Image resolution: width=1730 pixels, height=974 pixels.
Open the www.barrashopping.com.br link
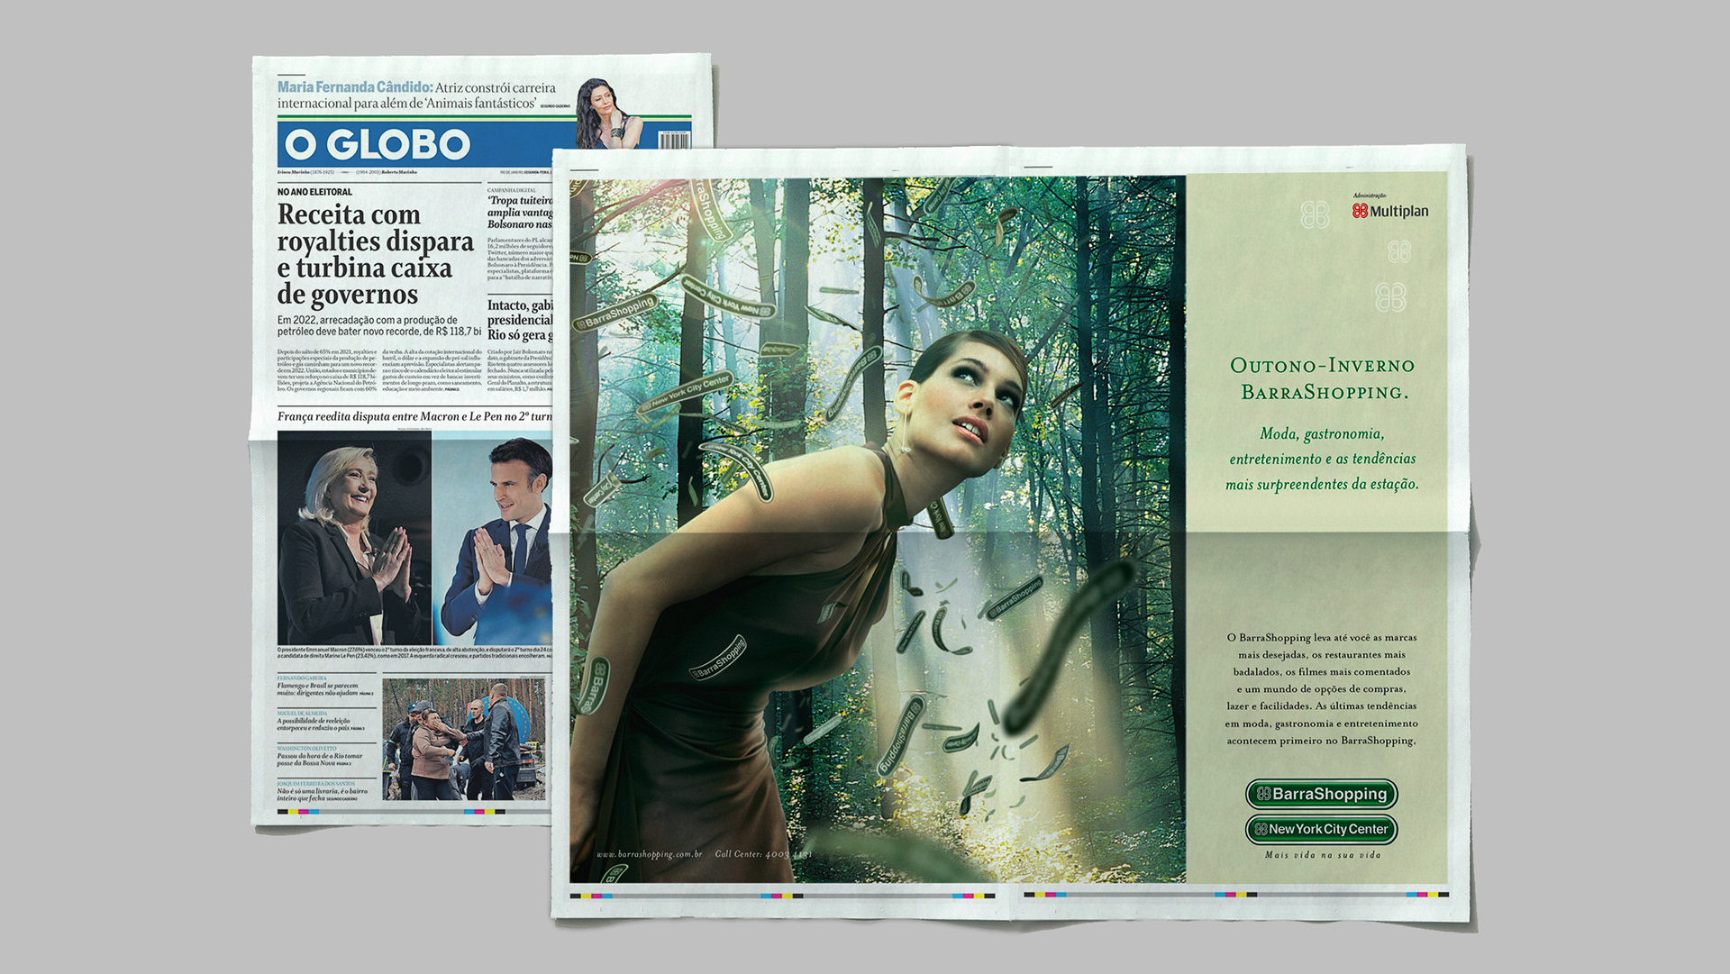pos(650,853)
